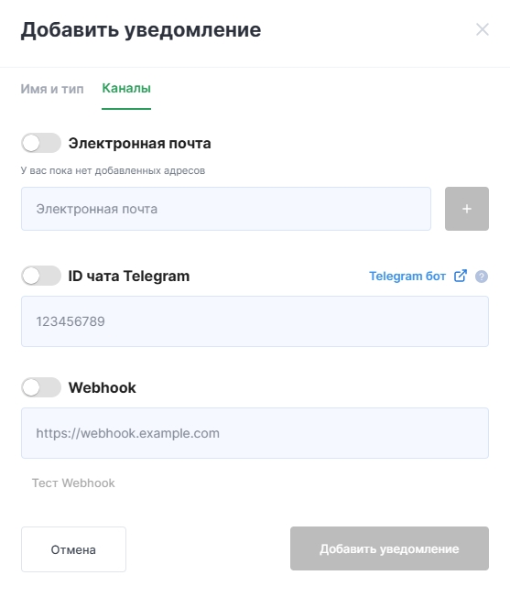
Task: Open the external link icon beside Telegram бот
Action: [x=461, y=276]
